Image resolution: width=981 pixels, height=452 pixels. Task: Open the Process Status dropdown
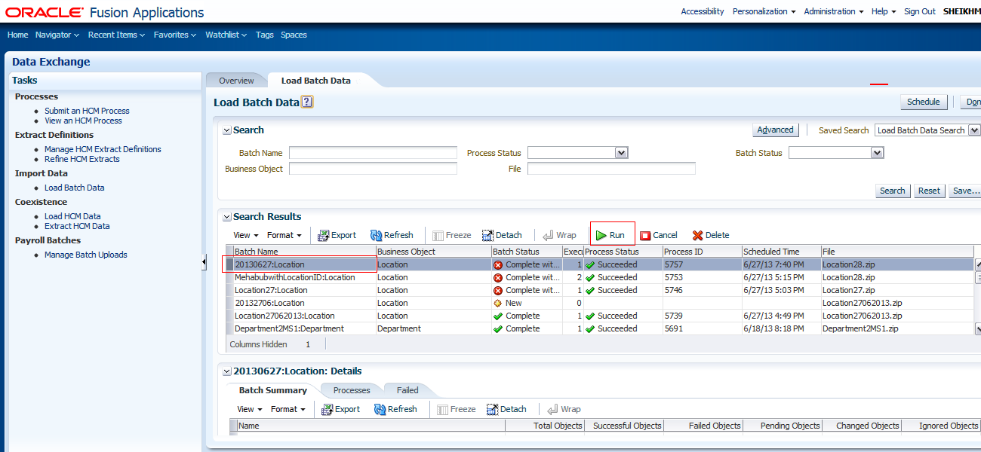(620, 152)
